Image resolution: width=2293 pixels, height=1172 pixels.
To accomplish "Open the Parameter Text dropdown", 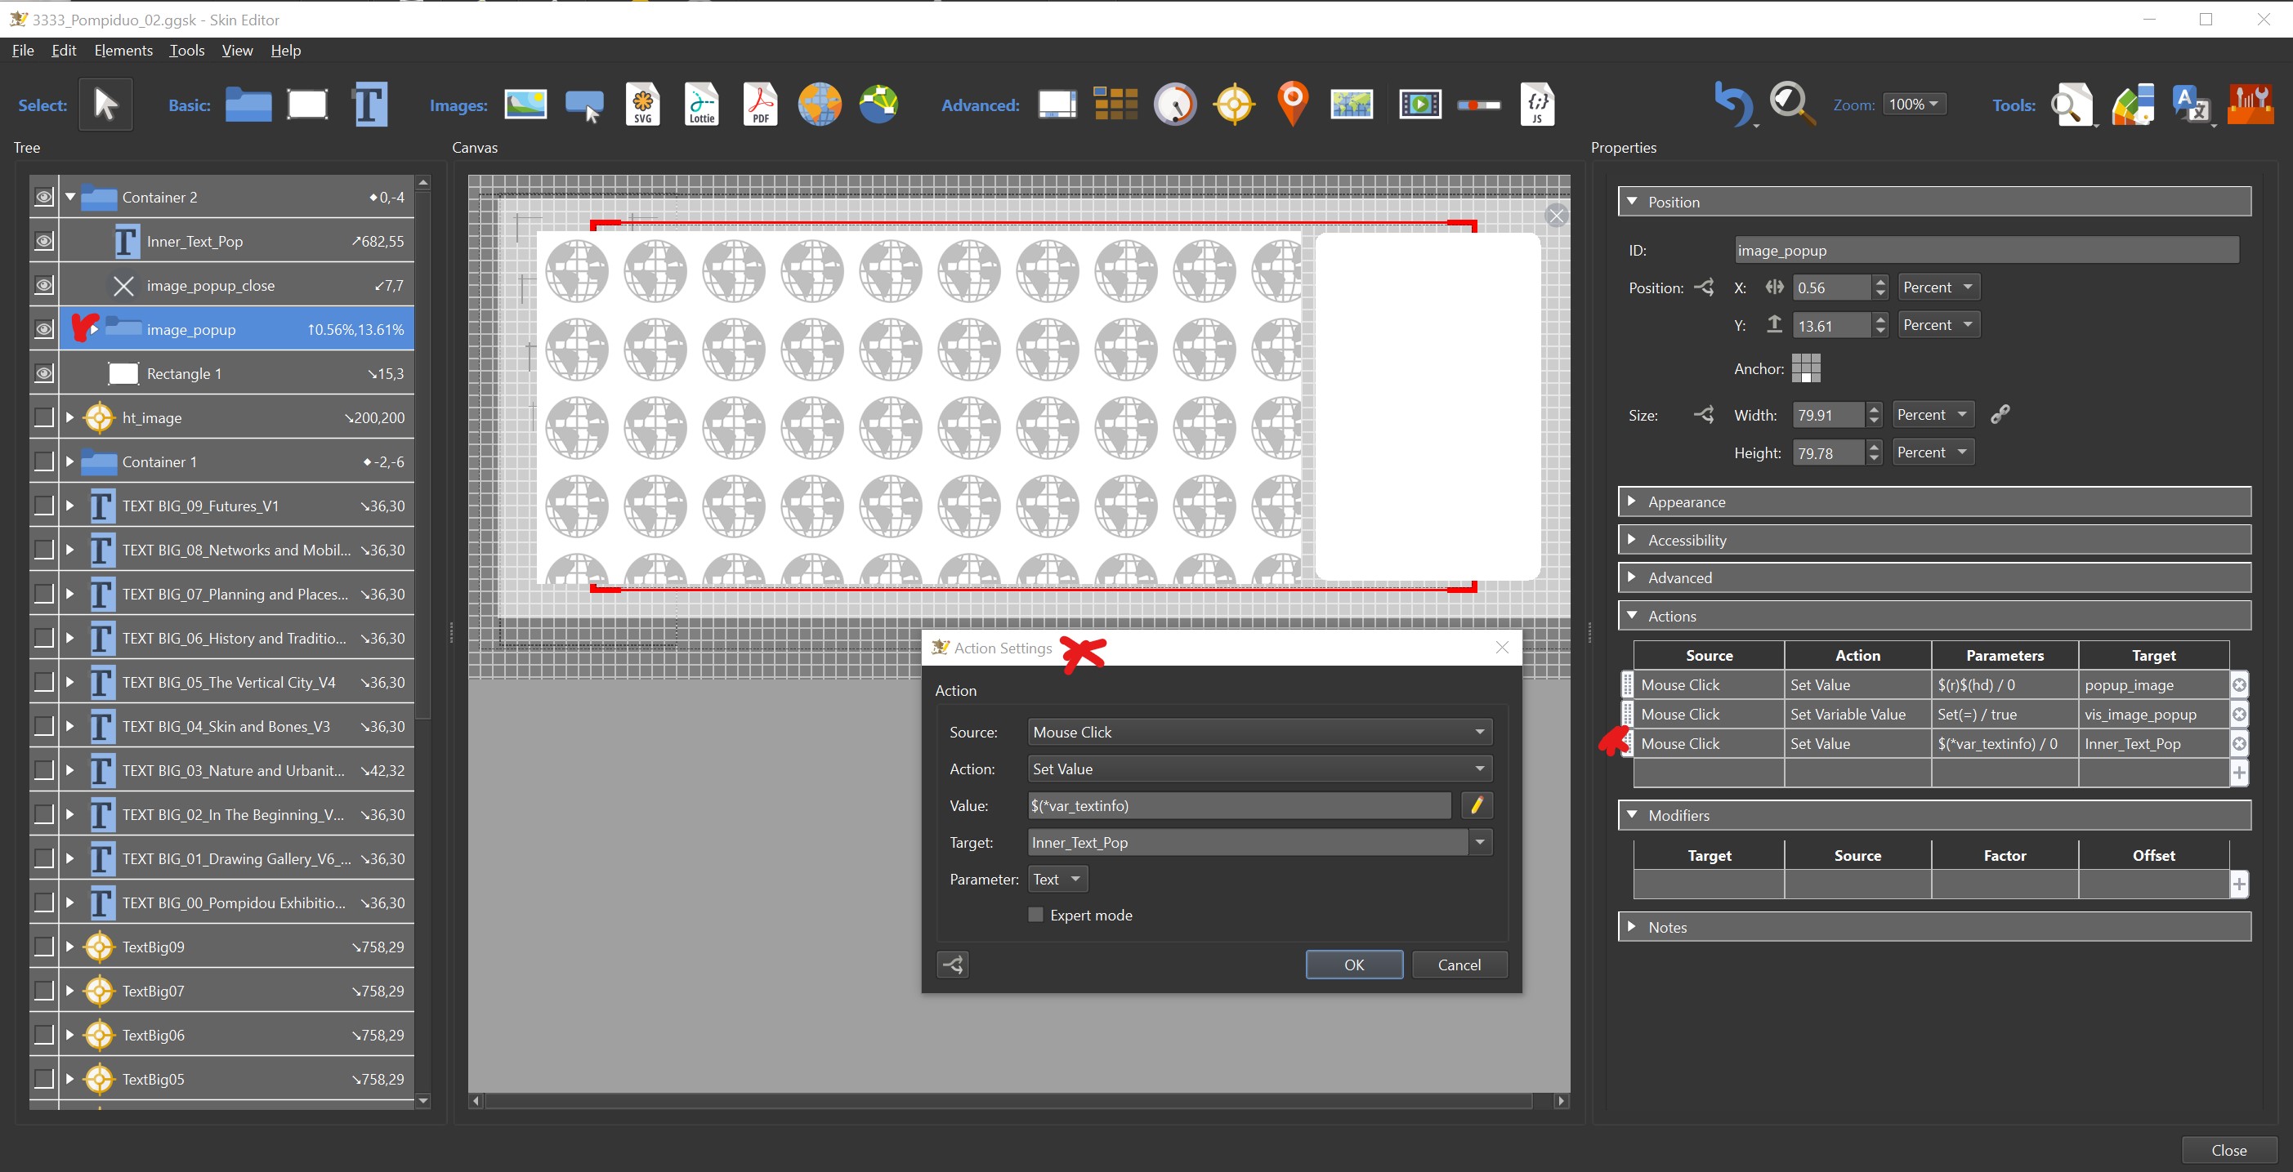I will (1057, 880).
